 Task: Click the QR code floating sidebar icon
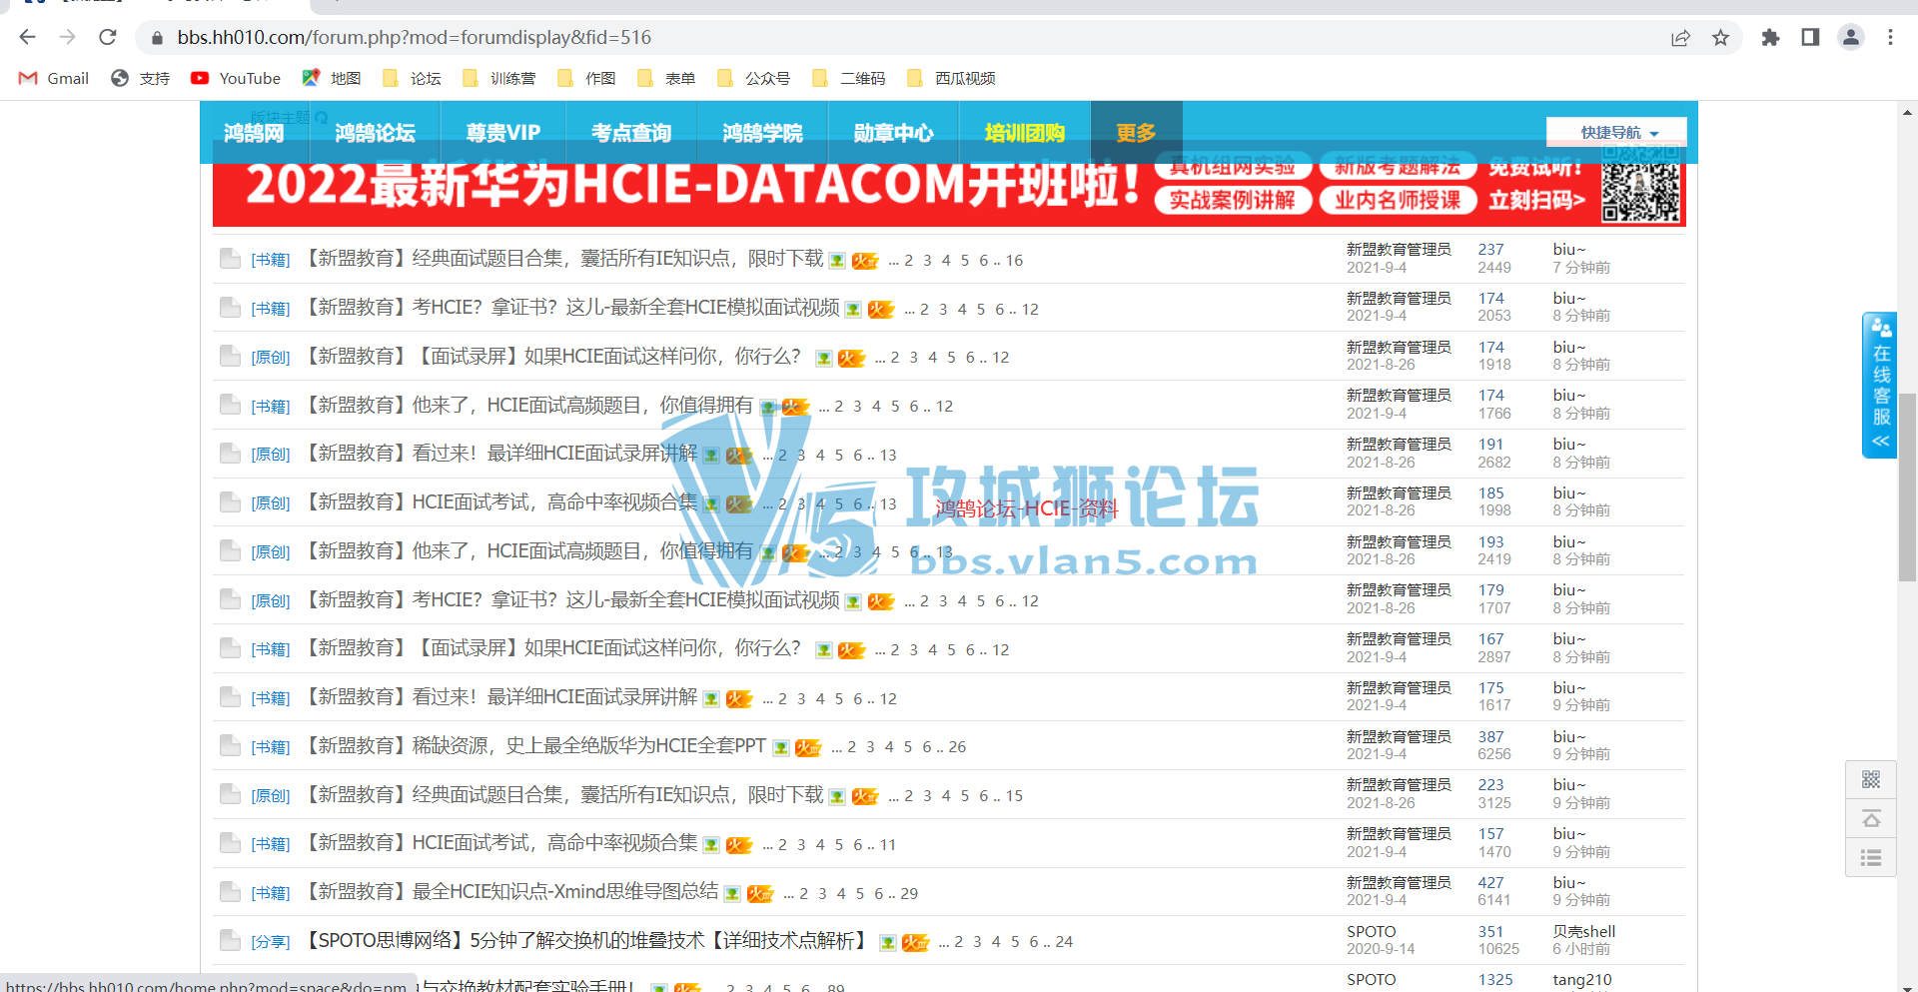tap(1871, 779)
